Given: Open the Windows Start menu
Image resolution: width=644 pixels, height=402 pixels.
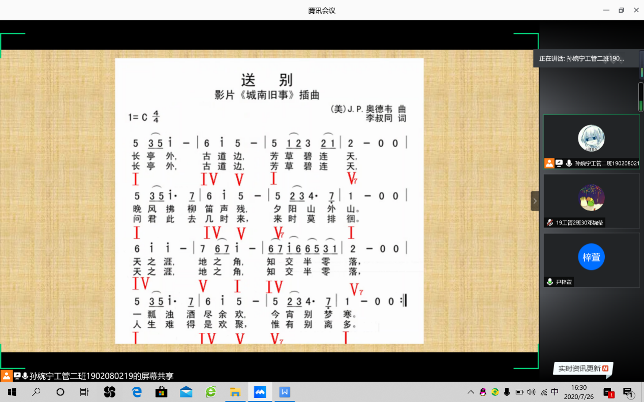Looking at the screenshot, I should click(x=12, y=392).
